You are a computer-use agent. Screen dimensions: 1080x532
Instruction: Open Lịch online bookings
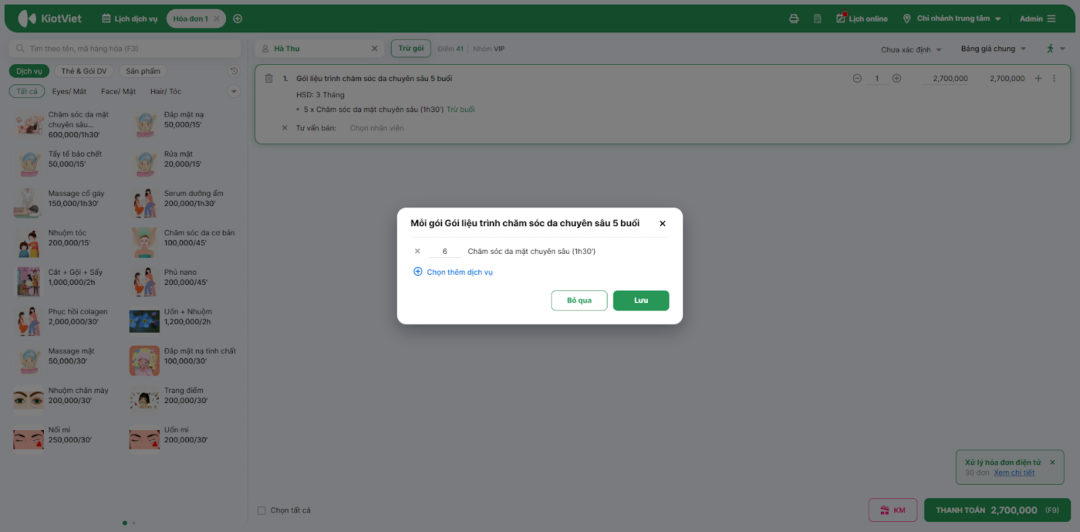pyautogui.click(x=862, y=19)
